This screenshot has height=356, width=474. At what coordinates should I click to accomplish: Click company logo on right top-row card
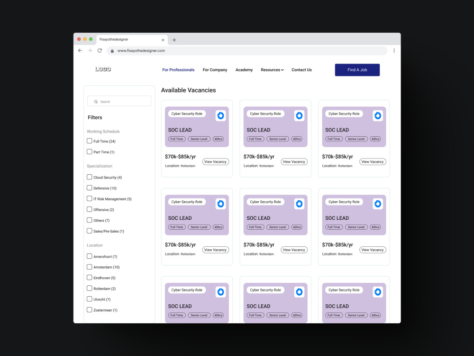tap(378, 116)
